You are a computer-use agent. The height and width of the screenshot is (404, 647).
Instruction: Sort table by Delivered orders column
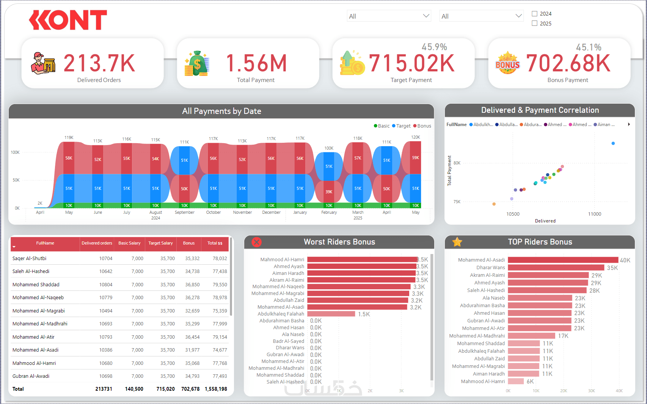(x=97, y=243)
